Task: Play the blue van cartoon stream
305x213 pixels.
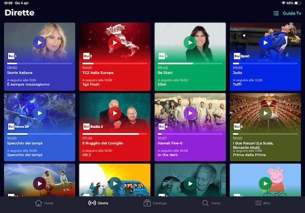Action: click(115, 183)
